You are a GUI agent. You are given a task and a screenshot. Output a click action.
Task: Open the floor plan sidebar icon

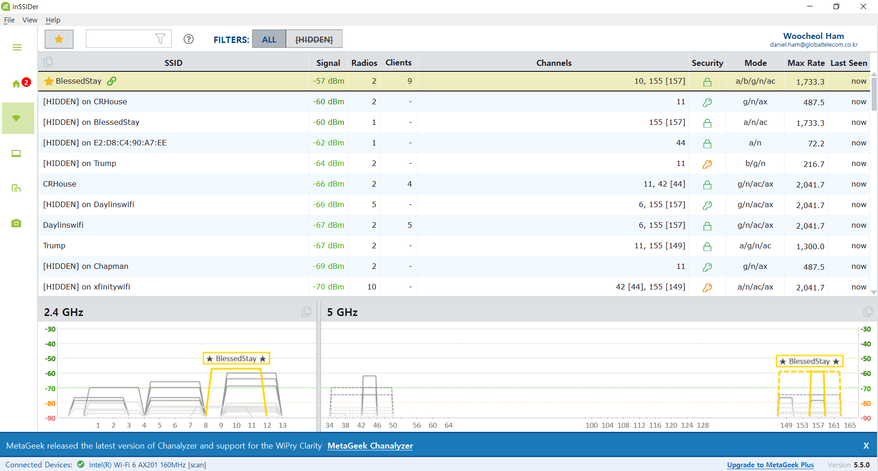[x=16, y=188]
